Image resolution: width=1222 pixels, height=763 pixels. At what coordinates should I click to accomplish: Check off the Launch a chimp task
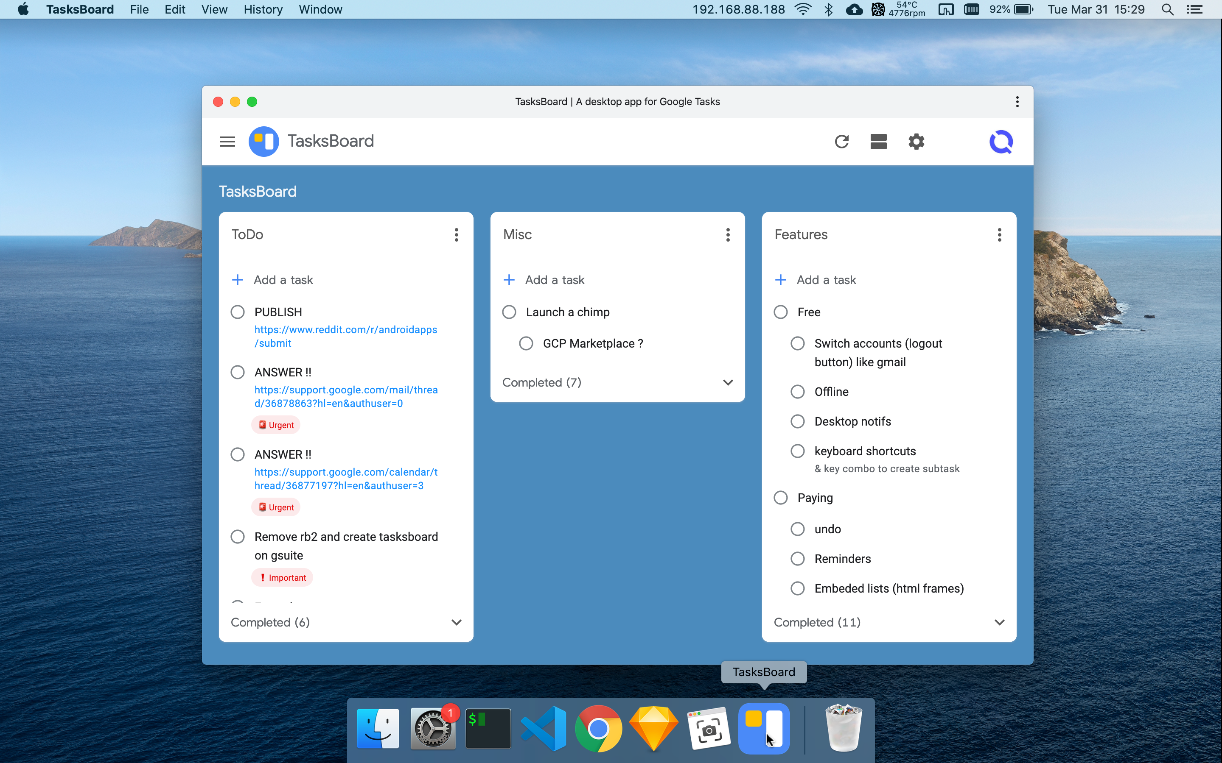click(x=509, y=312)
